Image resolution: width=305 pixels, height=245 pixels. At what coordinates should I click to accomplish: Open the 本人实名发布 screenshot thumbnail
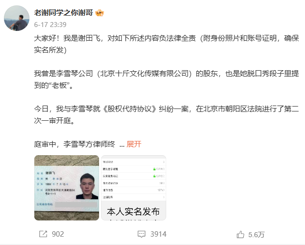click(134, 188)
